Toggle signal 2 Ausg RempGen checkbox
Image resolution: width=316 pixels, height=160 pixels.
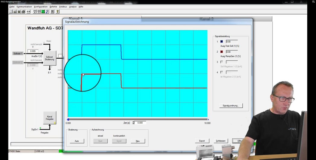(x=222, y=52)
